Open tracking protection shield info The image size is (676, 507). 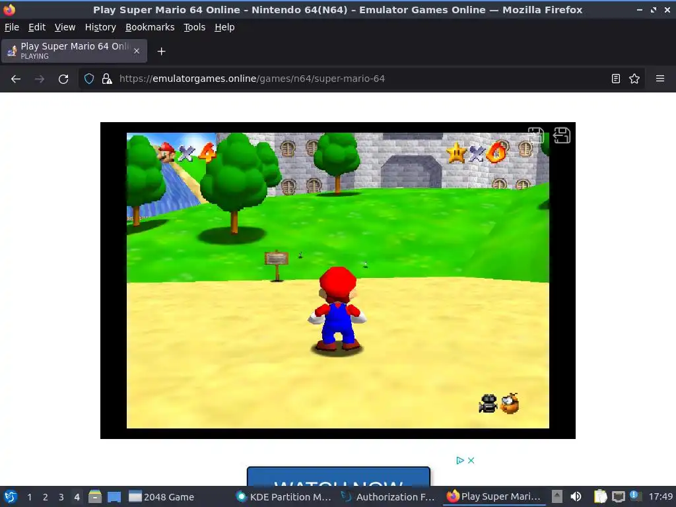89,79
